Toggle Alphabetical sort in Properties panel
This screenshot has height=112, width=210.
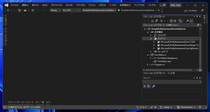tap(149, 86)
